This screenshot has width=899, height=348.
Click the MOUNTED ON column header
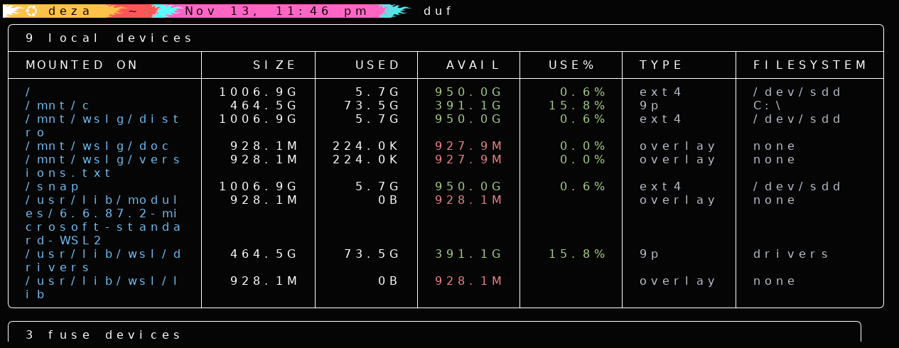[82, 65]
